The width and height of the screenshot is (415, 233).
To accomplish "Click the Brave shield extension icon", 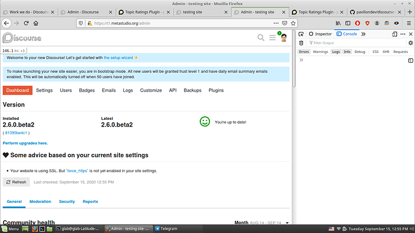I will click(x=367, y=23).
